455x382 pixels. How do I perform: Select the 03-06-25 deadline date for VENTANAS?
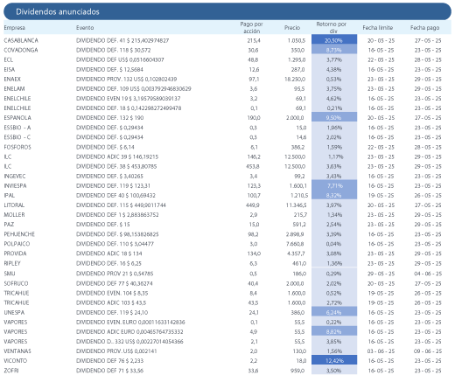tap(381, 351)
